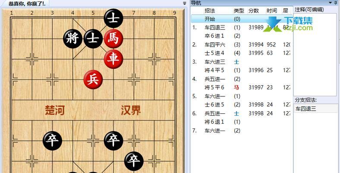This screenshot has width=340, height=173.
Task: Select the black 士 beside the general
Action: pyautogui.click(x=93, y=38)
